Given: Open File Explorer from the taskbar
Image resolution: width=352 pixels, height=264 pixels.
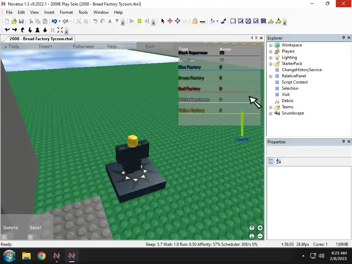Looking at the screenshot, I should pyautogui.click(x=26, y=256).
